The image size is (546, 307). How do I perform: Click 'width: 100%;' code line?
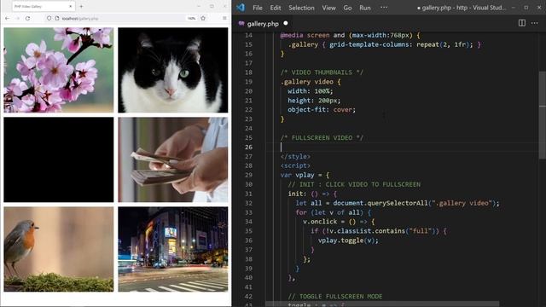tap(311, 91)
